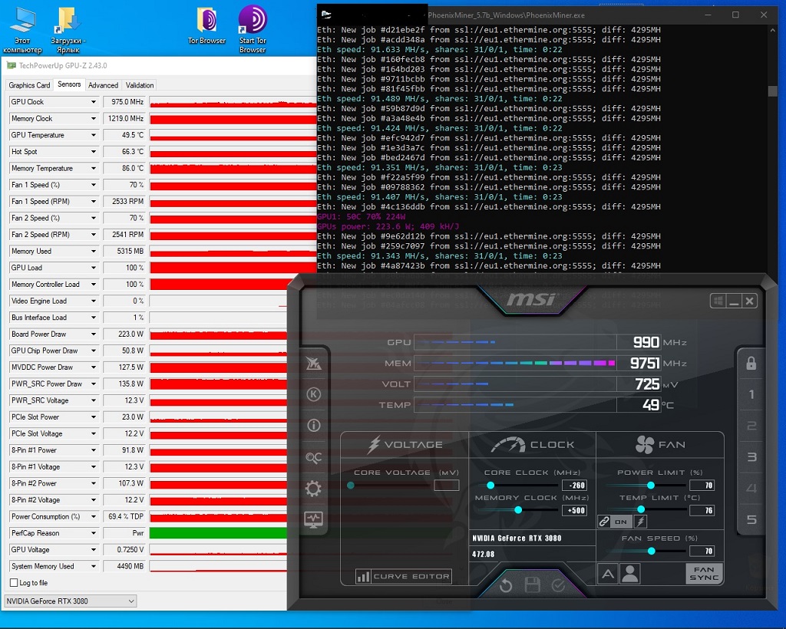Click Core Clock value field -260
This screenshot has width=786, height=629.
(x=574, y=486)
